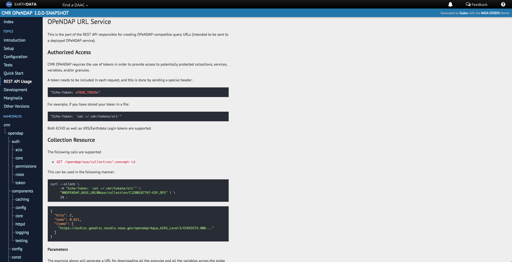
Task: Click the Authorized Access heading
Action: point(69,52)
